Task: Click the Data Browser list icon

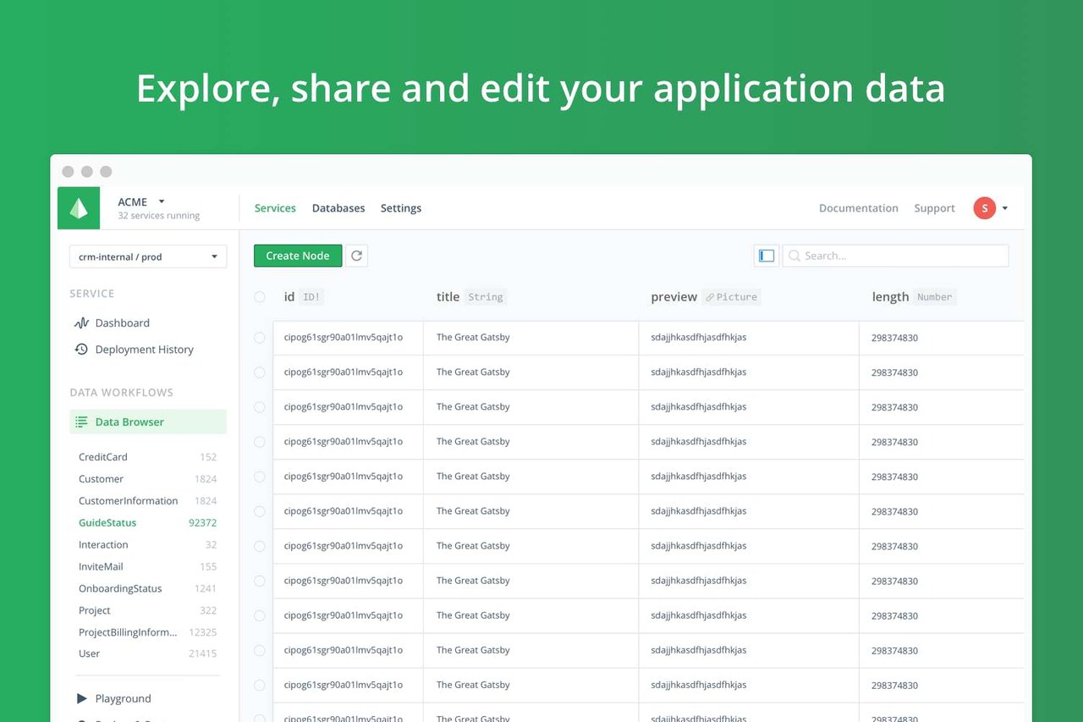Action: [81, 422]
